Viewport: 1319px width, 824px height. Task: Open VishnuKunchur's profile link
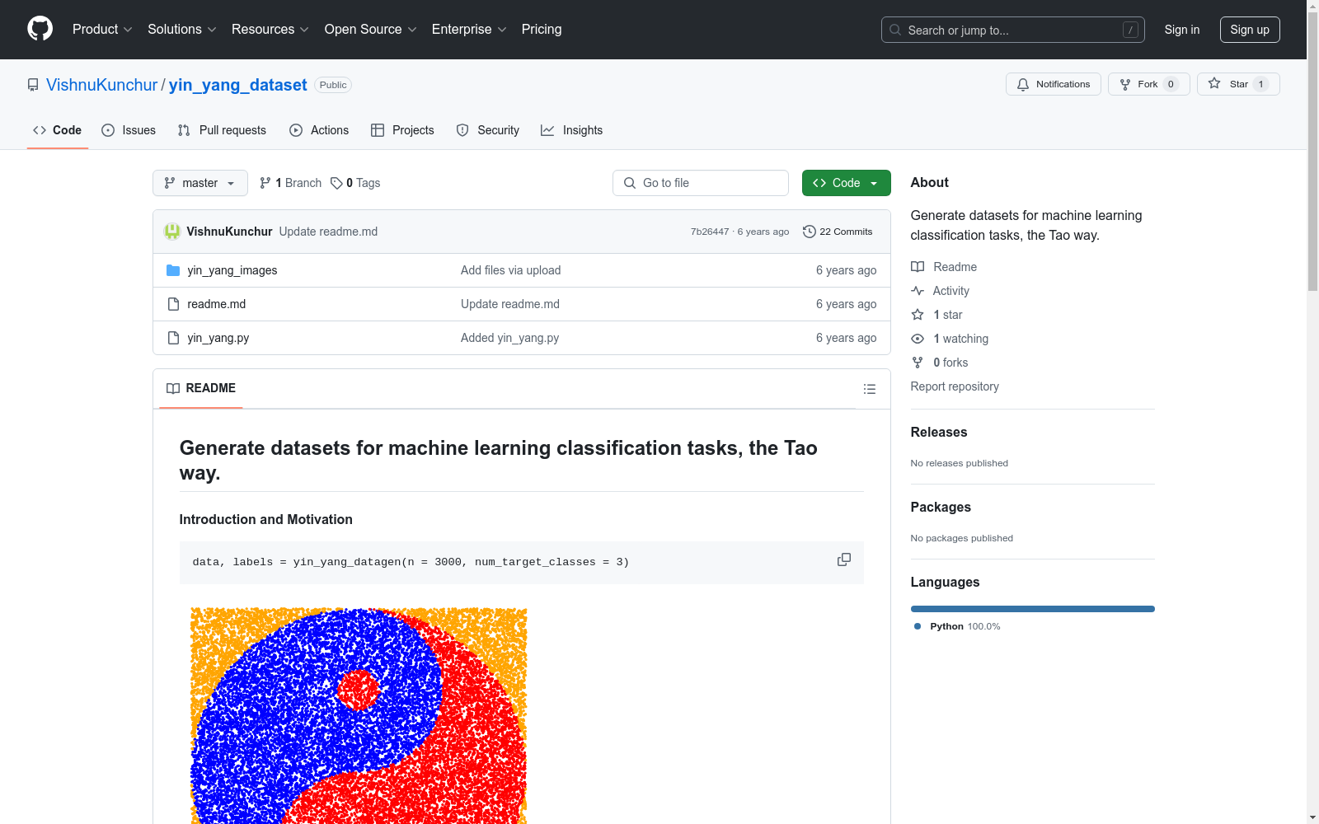[101, 85]
